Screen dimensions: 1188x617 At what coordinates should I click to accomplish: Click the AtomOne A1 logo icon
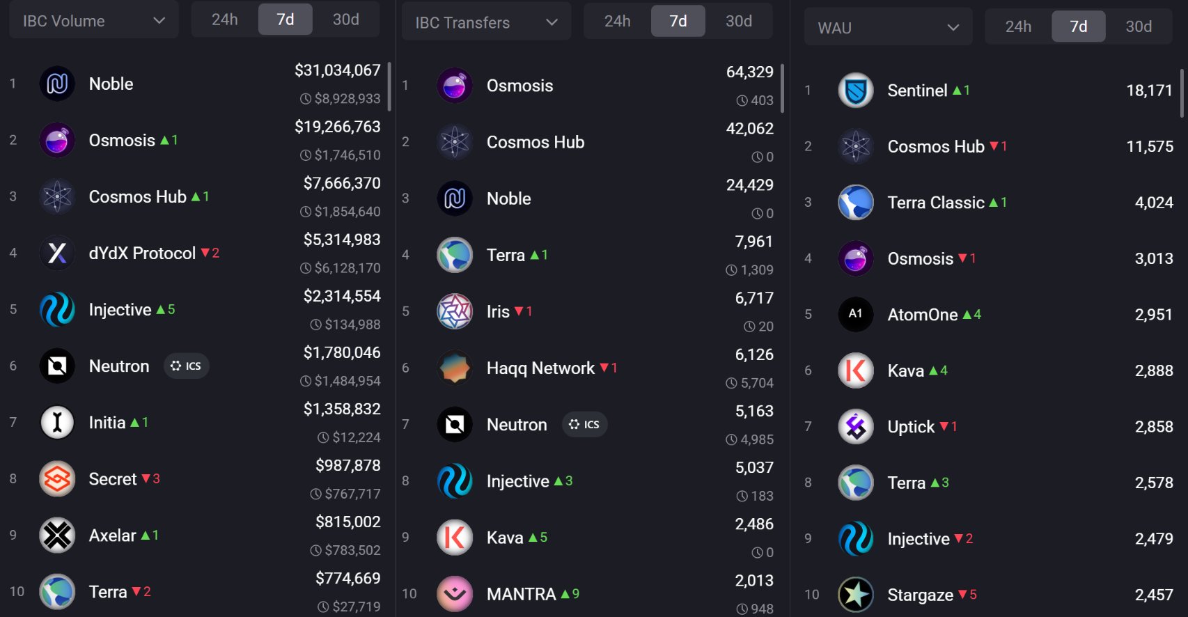point(855,314)
